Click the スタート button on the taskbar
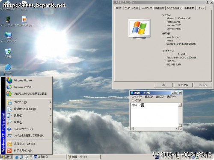Image resolution: width=214 pixels, height=160 pixels. pyautogui.click(x=7, y=157)
